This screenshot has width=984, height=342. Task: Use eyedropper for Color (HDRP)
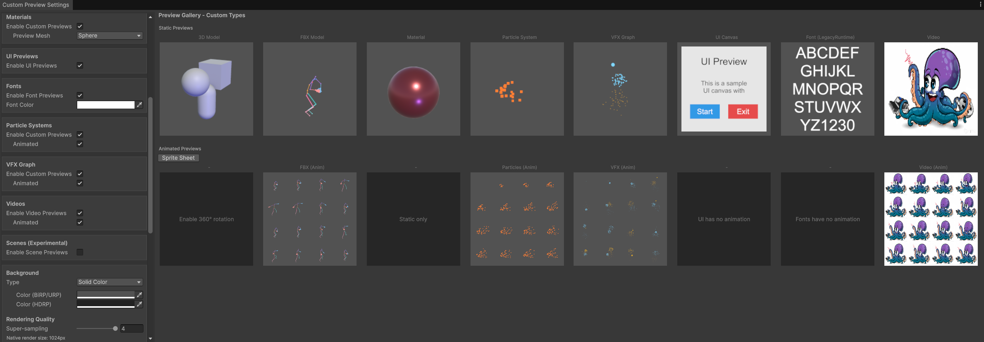(140, 304)
